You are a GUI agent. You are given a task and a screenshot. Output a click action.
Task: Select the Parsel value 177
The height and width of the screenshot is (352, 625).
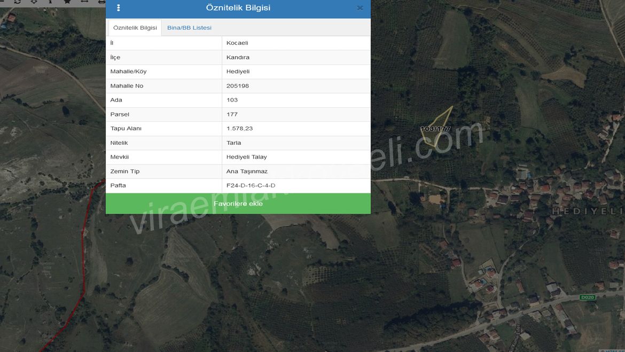[x=232, y=114]
